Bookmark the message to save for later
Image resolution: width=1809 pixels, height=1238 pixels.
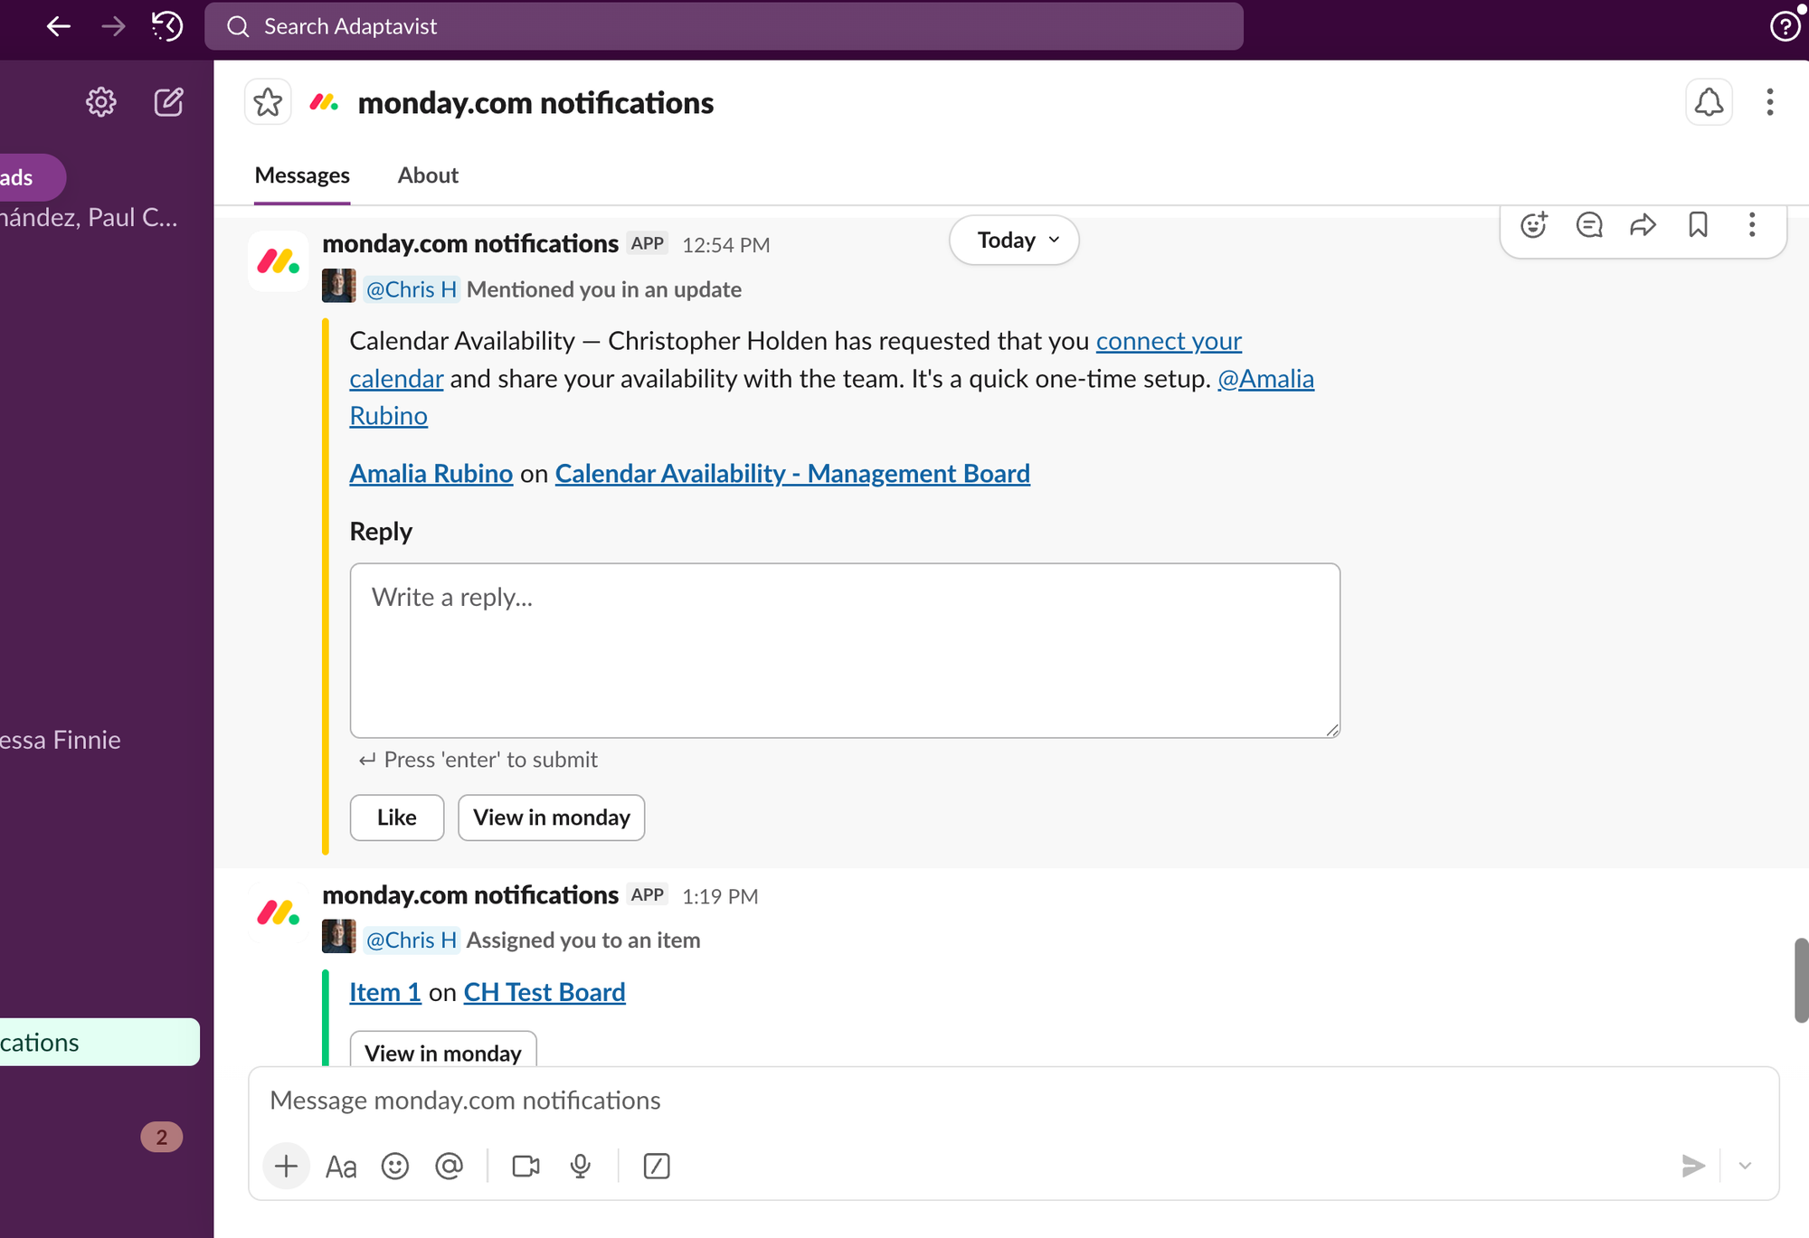(1698, 225)
